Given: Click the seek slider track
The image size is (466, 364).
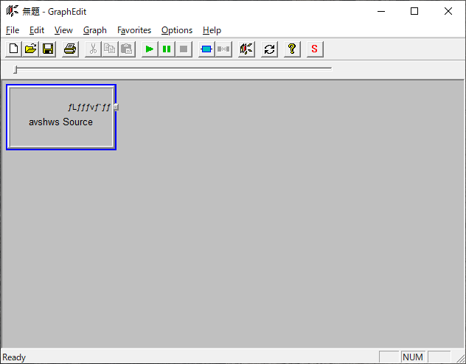Looking at the screenshot, I should [x=174, y=69].
